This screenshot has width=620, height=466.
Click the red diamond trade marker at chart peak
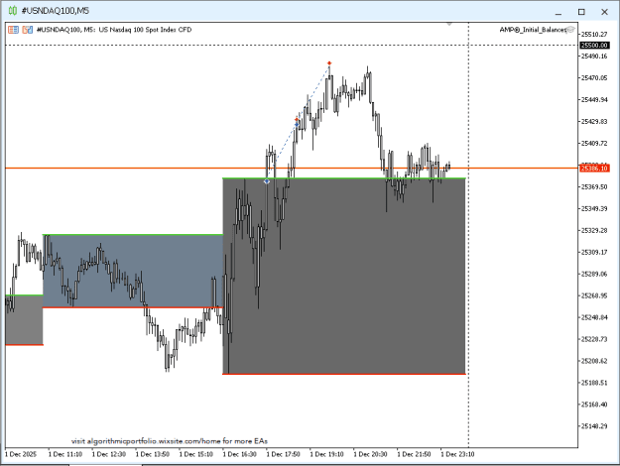[x=329, y=63]
